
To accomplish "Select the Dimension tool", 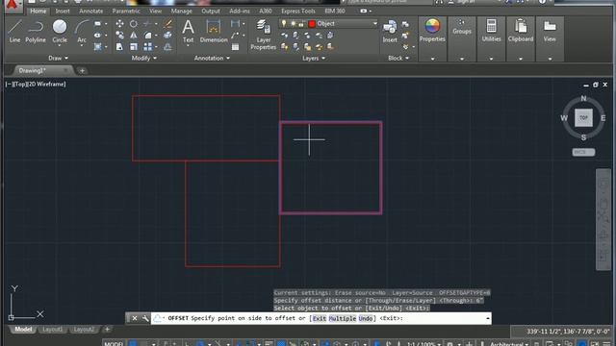I will pyautogui.click(x=214, y=32).
